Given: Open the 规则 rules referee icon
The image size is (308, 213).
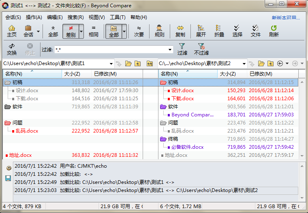Looking at the screenshot, I should coord(159,31).
